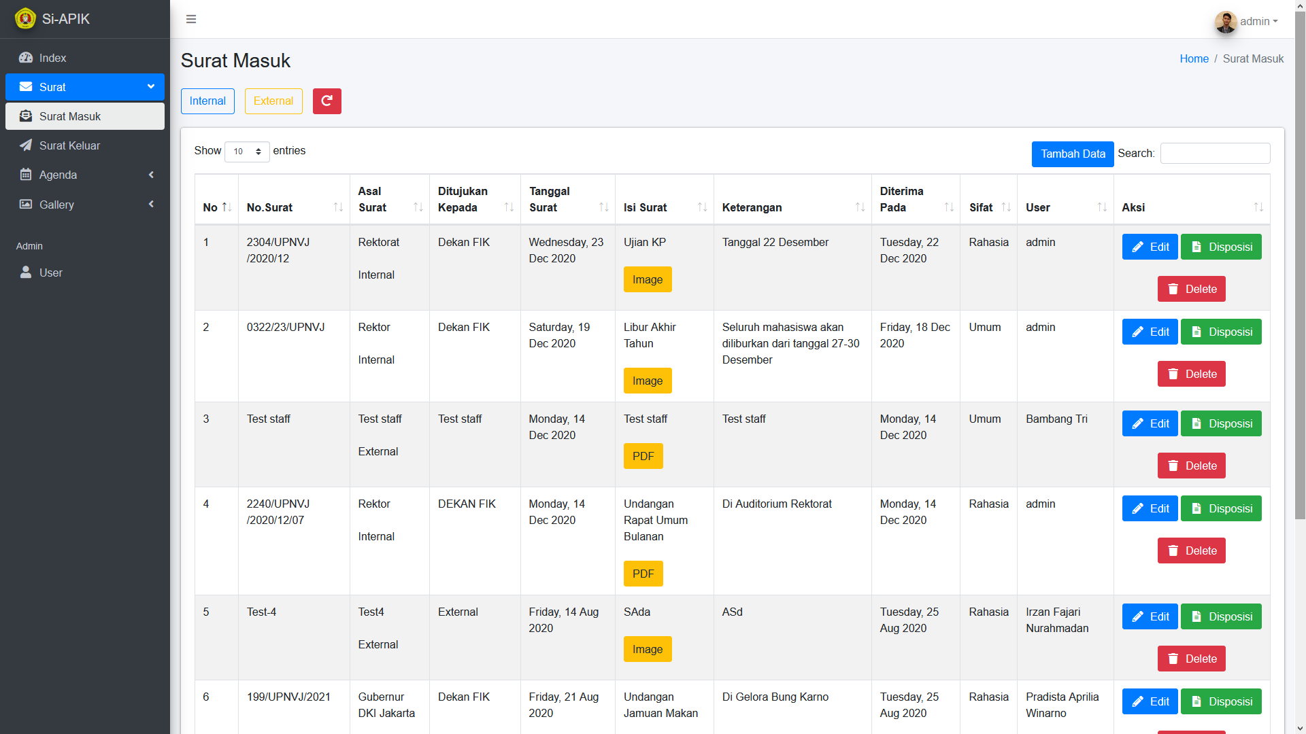Click the red refresh icon button
Screen dimensions: 1306x734
(x=326, y=101)
